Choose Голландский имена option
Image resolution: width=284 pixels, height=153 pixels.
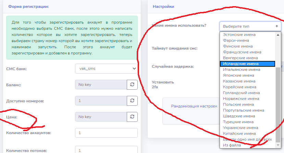[247, 93]
